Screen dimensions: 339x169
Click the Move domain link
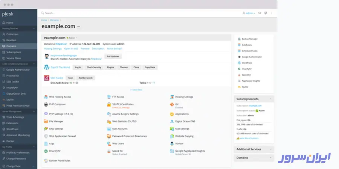tap(115, 49)
